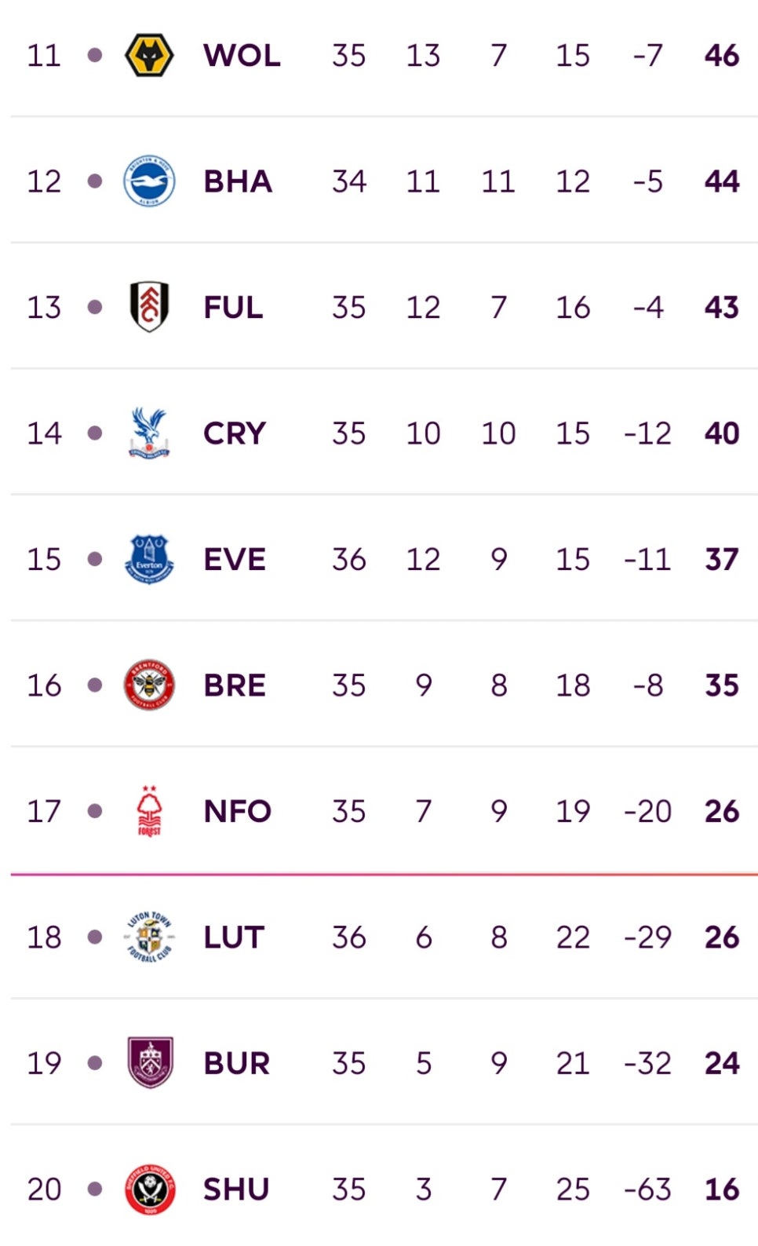Select Fulham's 43 points value

[x=722, y=307]
